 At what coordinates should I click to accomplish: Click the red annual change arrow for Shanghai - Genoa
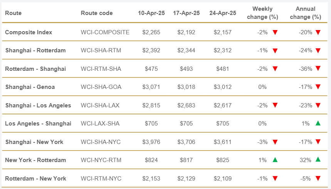(318, 87)
